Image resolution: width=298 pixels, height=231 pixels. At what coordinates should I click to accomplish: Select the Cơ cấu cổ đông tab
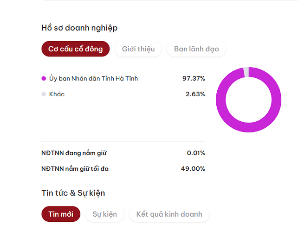coord(75,49)
